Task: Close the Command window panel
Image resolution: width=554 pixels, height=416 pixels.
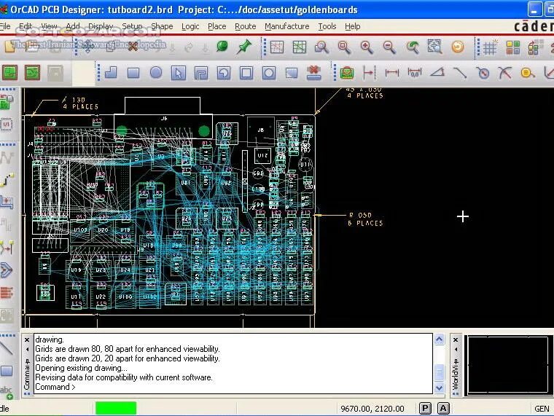Action: click(x=27, y=340)
